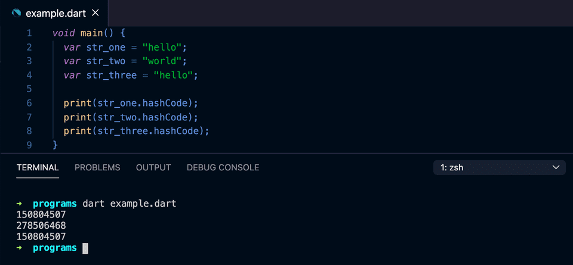
Task: Select the example.dart tab
Action: [54, 13]
